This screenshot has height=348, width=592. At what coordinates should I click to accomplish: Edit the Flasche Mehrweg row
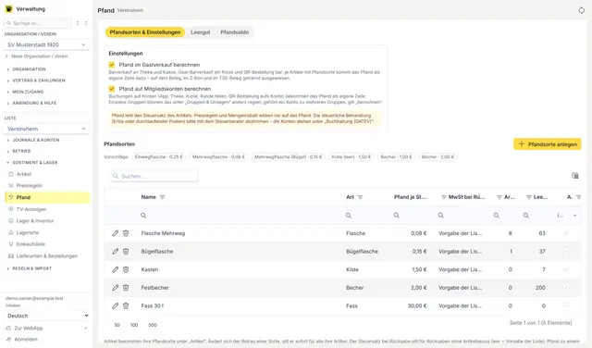[115, 233]
